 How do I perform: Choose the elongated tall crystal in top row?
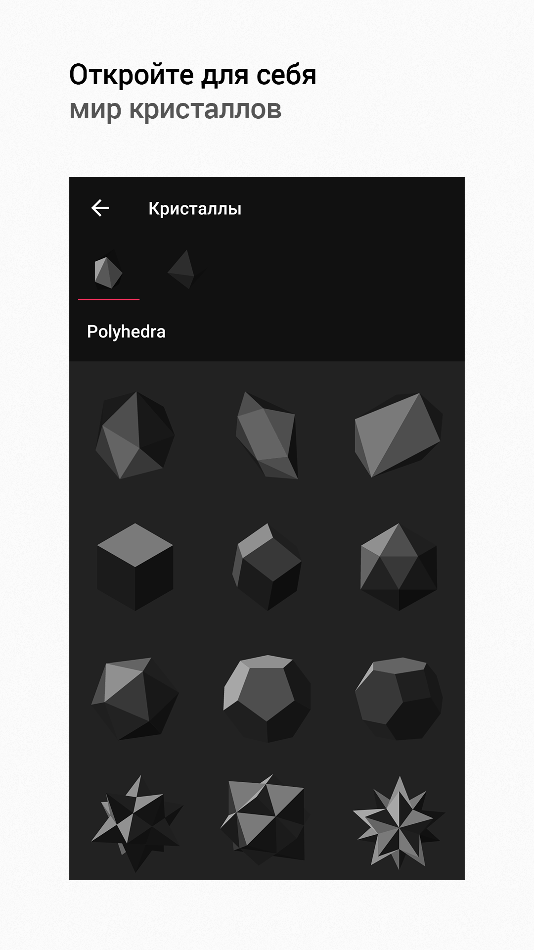pos(267,435)
